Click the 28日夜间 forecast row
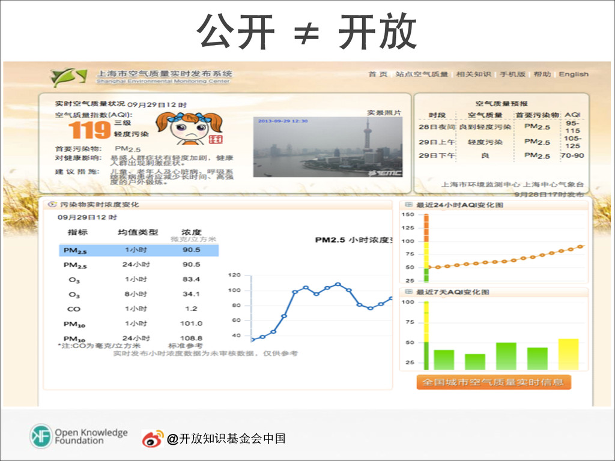The image size is (615, 461). 501,127
